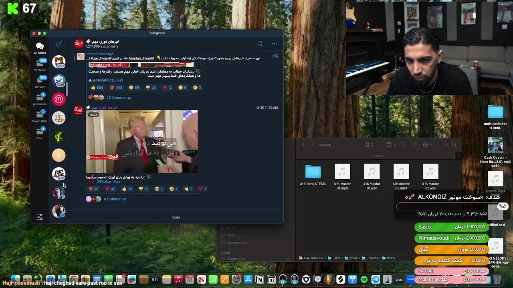Open @ShahrKord_Fouri link
Viewport: 513px width, 288px height.
click(x=107, y=80)
